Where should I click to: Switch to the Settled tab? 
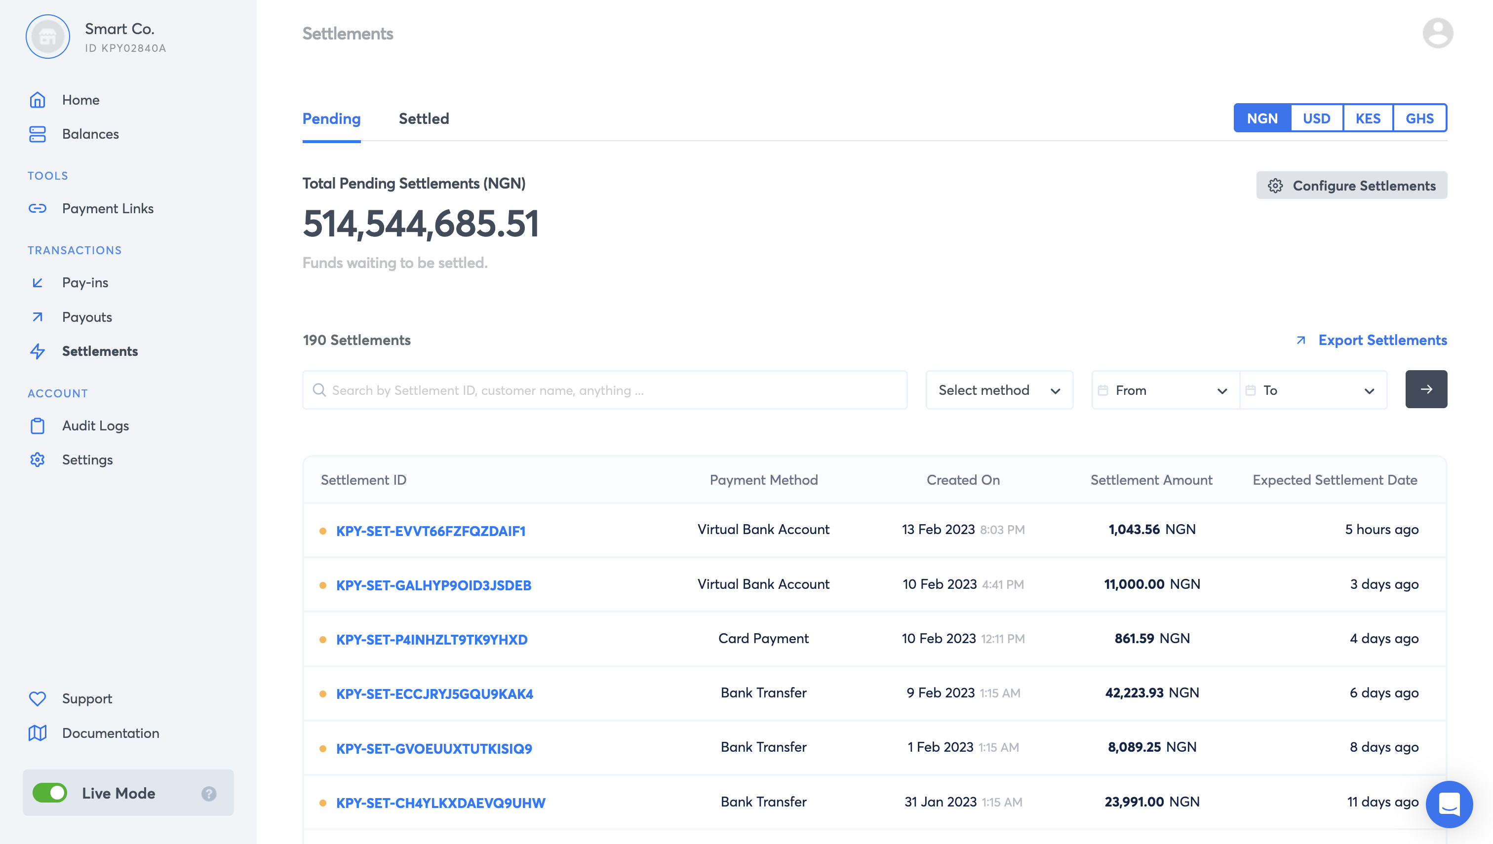tap(423, 118)
